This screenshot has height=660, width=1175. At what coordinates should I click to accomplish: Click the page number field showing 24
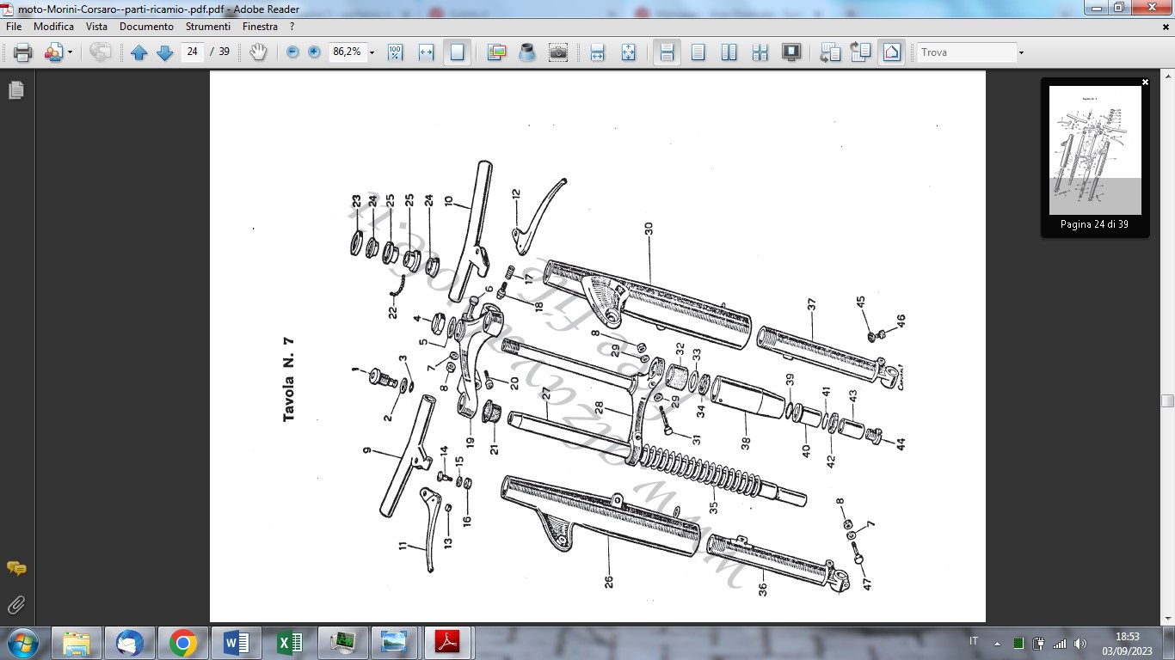coord(192,52)
